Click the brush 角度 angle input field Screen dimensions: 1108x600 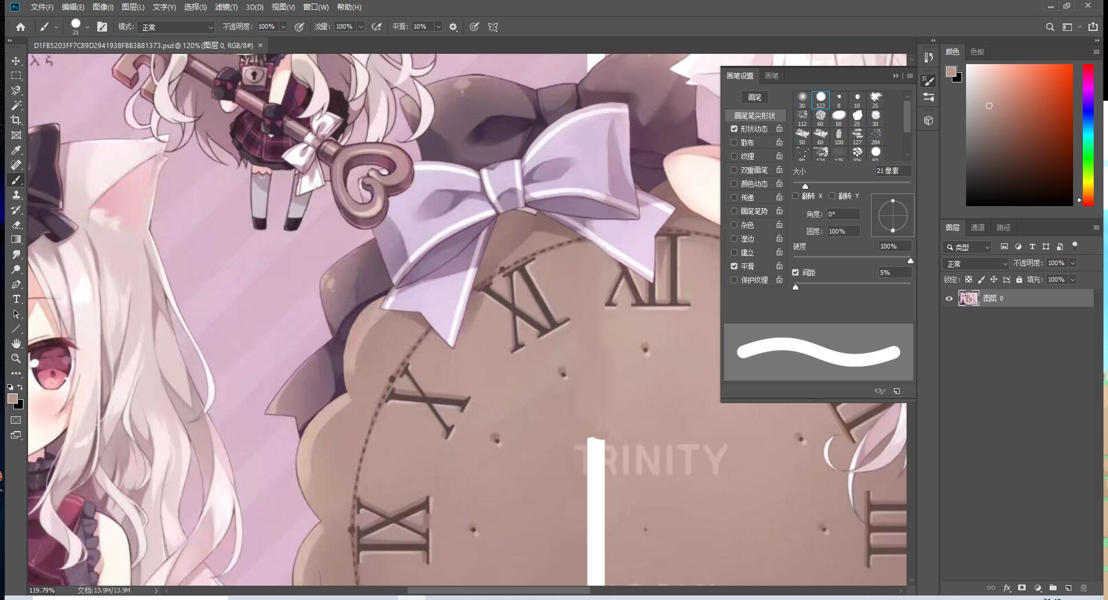843,214
